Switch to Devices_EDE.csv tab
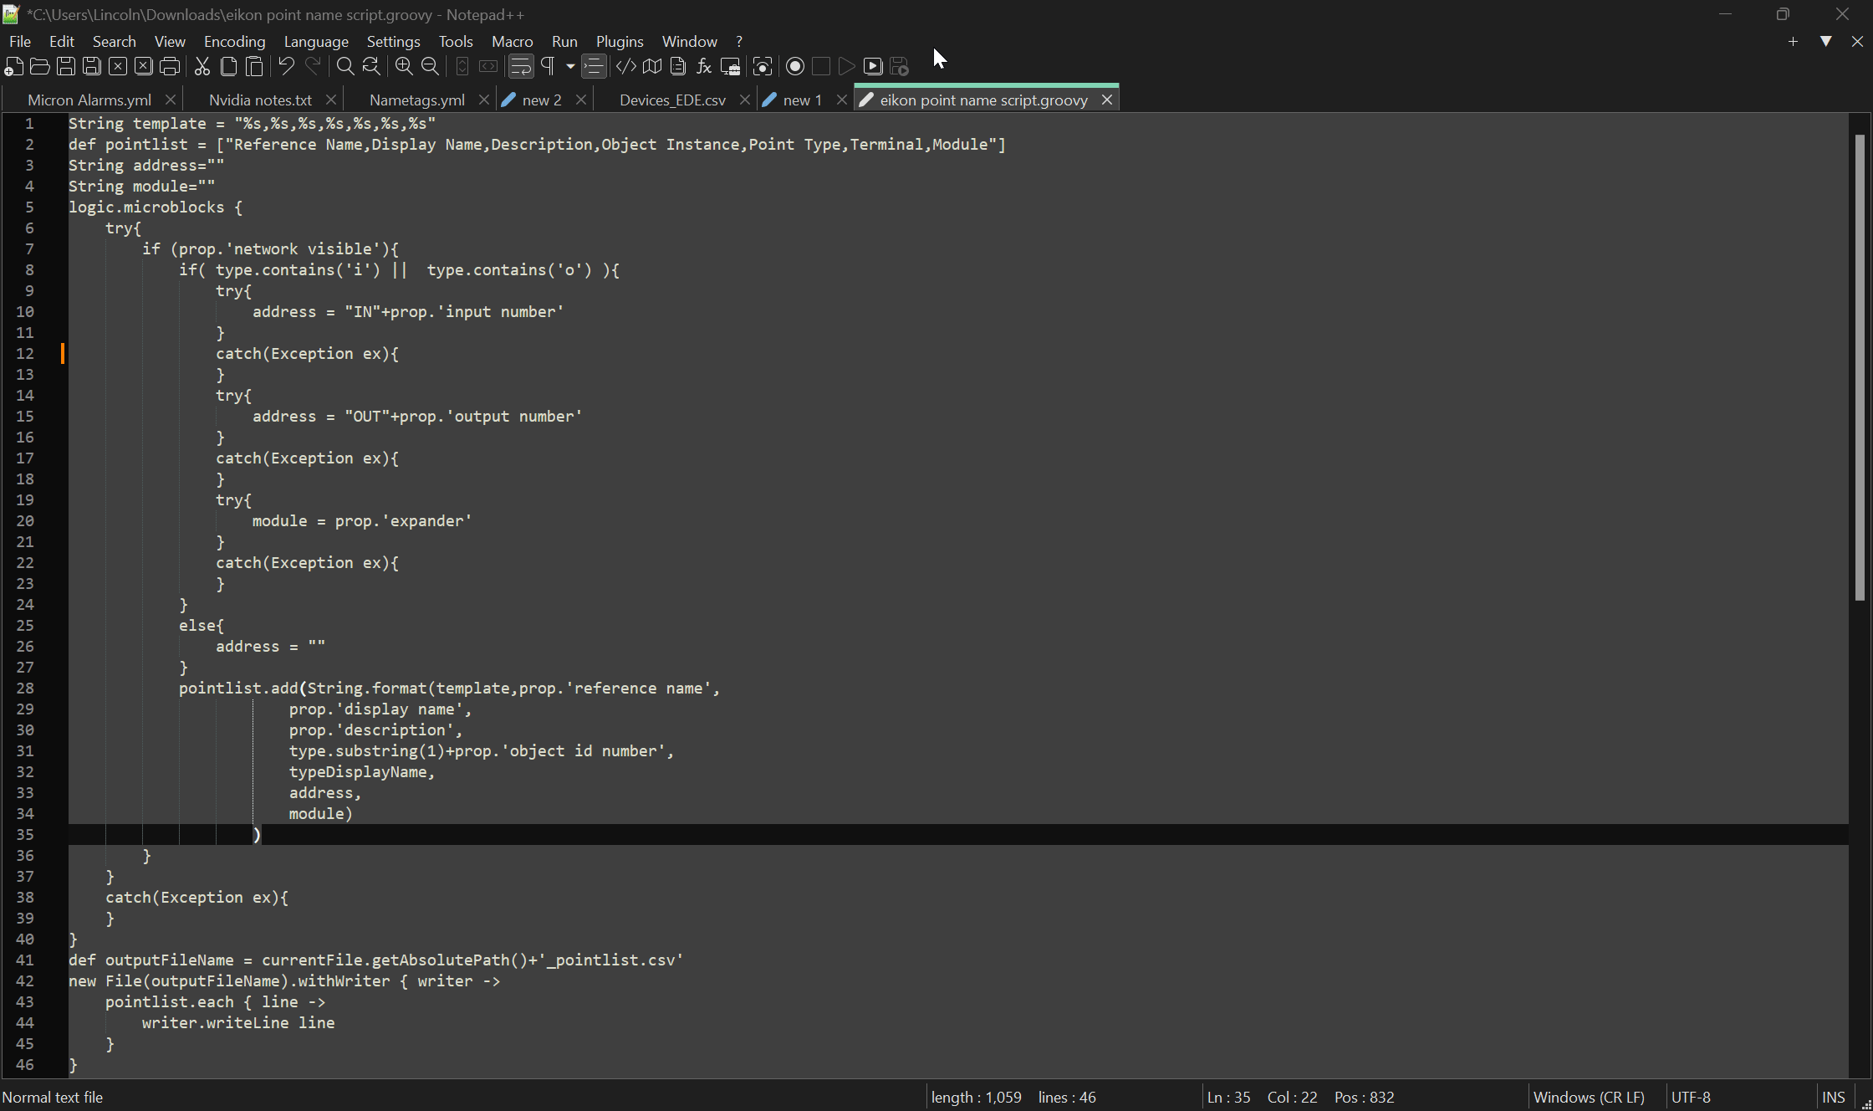Viewport: 1873px width, 1111px height. pos(672,100)
